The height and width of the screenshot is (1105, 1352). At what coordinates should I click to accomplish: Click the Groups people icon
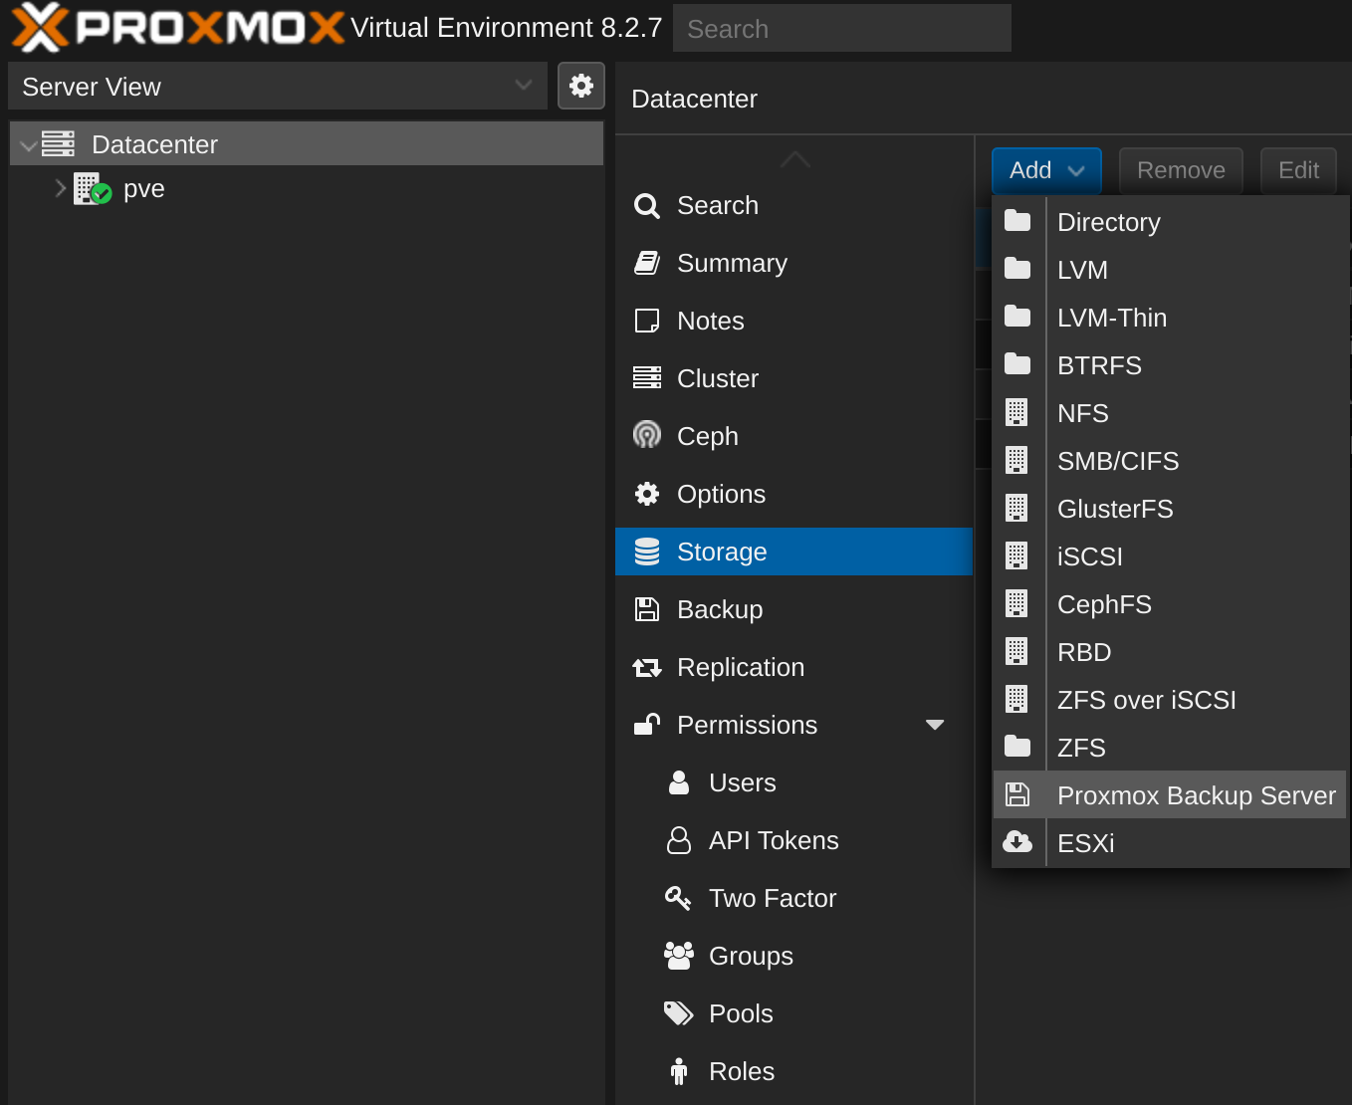pos(679,956)
